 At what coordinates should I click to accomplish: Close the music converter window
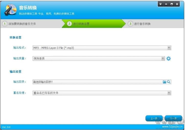coord(177,4)
